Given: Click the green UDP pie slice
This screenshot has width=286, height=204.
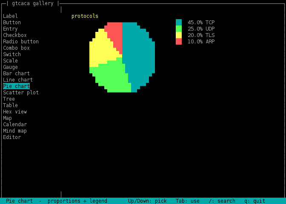Looking at the screenshot, I should click(x=111, y=76).
